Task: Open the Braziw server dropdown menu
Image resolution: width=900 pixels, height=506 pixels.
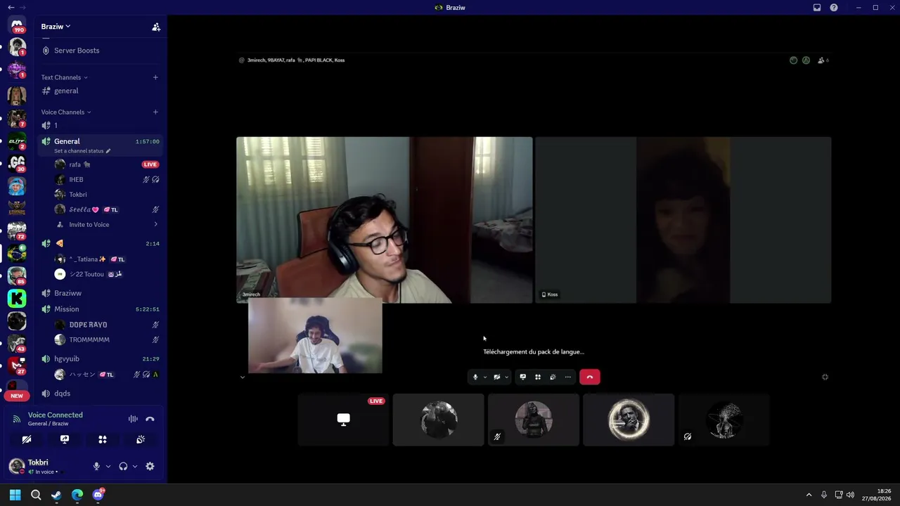Action: pos(56,27)
